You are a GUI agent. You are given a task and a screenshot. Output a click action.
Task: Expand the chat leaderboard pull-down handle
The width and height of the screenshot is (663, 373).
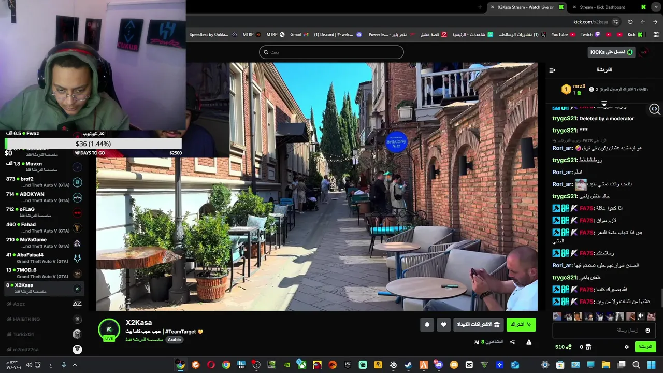point(604,104)
